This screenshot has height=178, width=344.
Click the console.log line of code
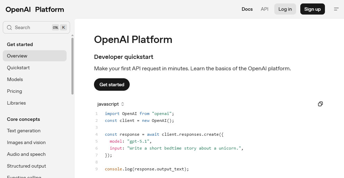point(147,169)
